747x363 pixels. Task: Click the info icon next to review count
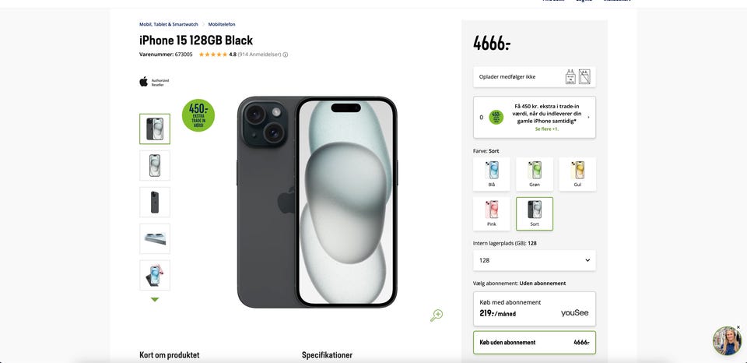coord(286,55)
